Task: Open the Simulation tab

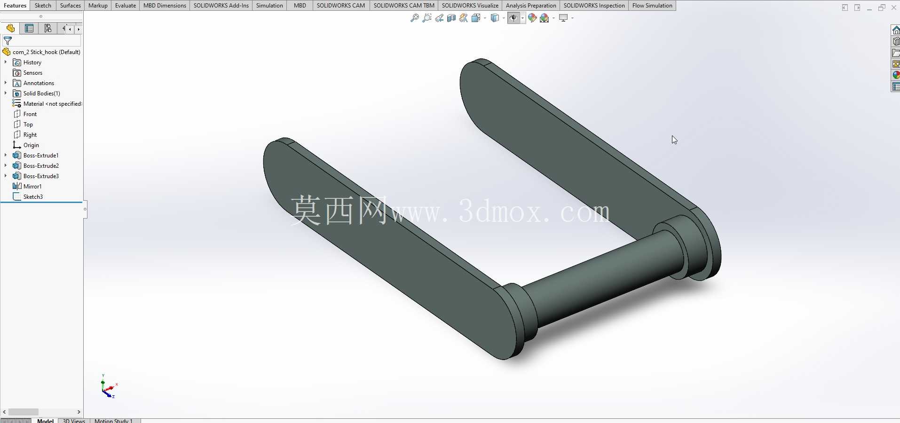Action: pos(269,5)
